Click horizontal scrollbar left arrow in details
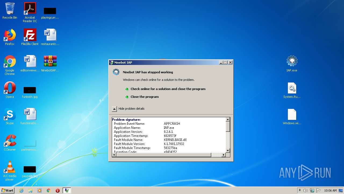The height and width of the screenshot is (194, 344). 114,155
